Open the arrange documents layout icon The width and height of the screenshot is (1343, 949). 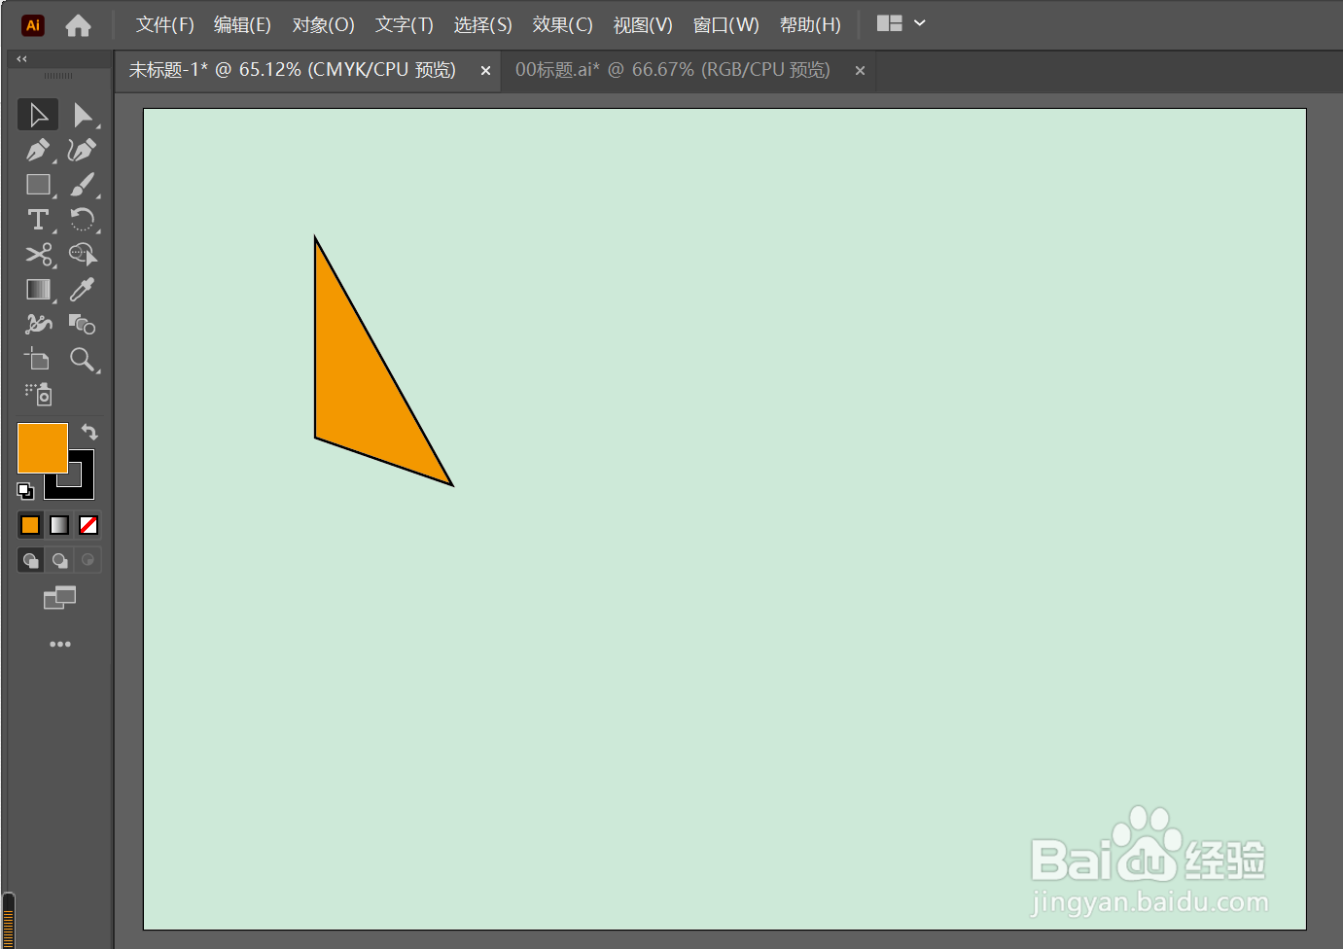[x=890, y=23]
